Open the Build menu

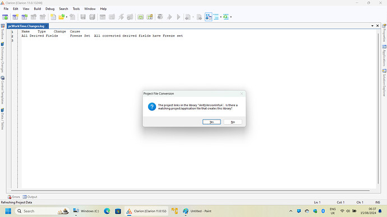tap(37, 8)
